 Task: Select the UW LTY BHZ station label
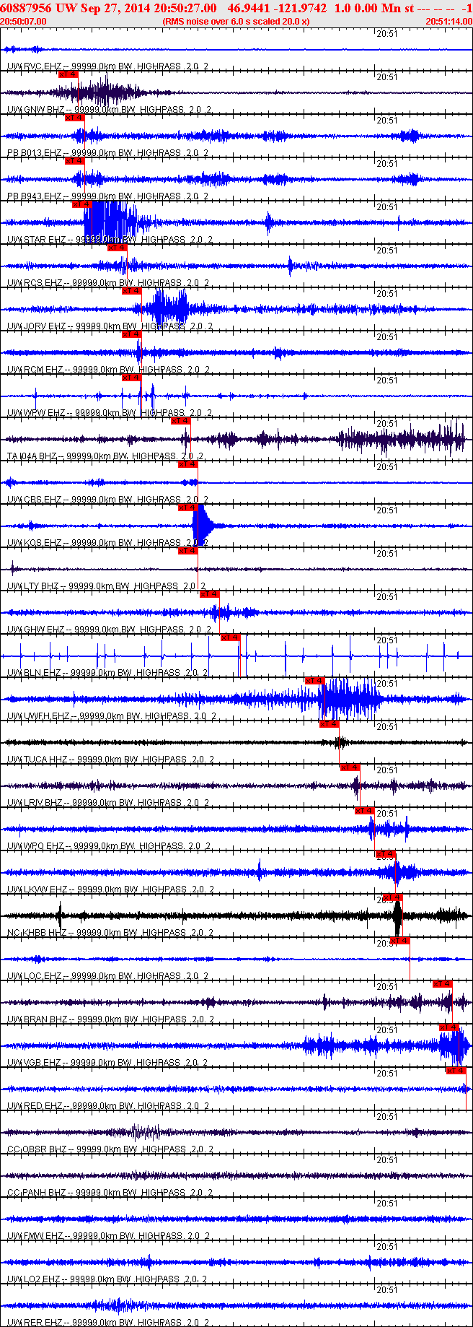click(x=107, y=586)
